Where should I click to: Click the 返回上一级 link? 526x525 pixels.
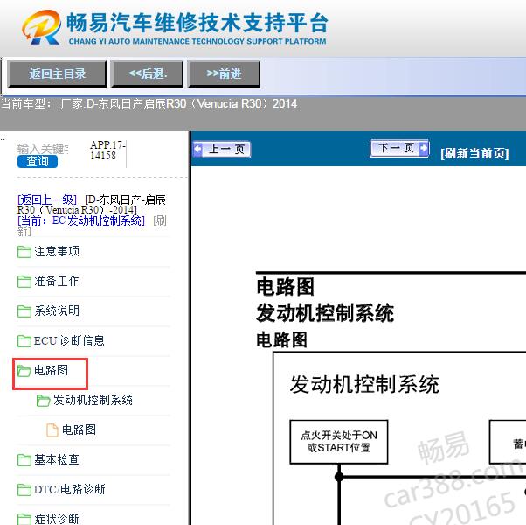tap(47, 199)
